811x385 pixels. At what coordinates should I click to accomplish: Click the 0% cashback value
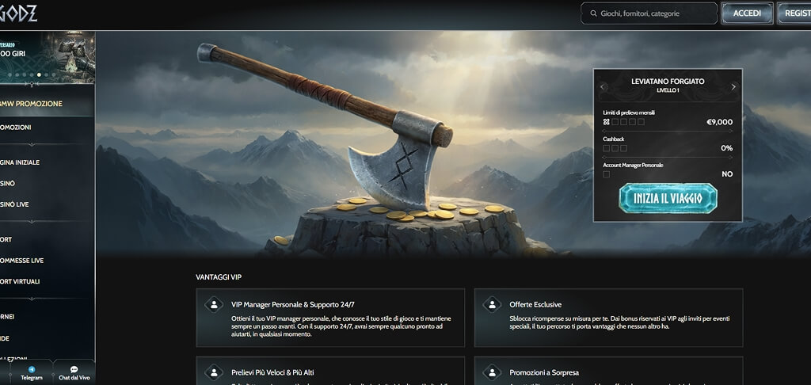point(727,148)
